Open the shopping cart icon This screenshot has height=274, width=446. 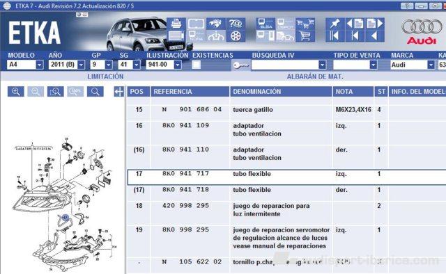click(305, 36)
